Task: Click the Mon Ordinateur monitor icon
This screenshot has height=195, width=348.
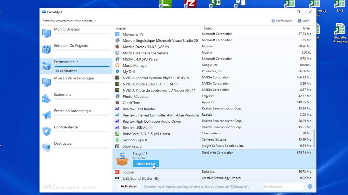Action: click(46, 33)
